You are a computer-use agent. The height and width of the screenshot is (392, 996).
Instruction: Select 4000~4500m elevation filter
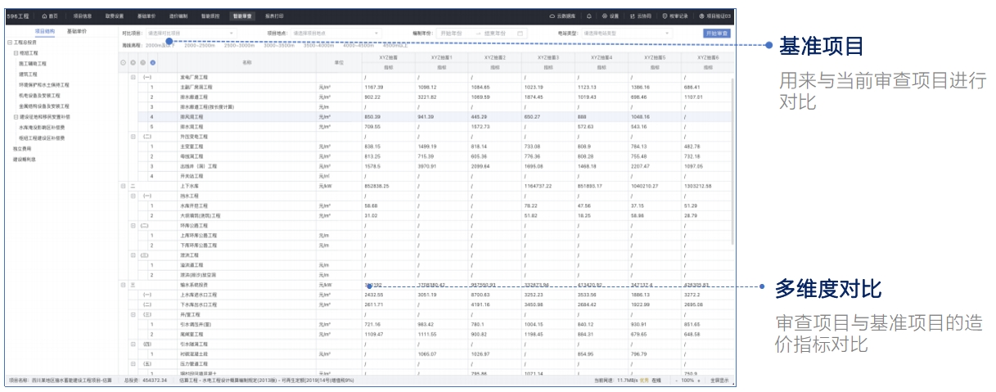pyautogui.click(x=359, y=45)
